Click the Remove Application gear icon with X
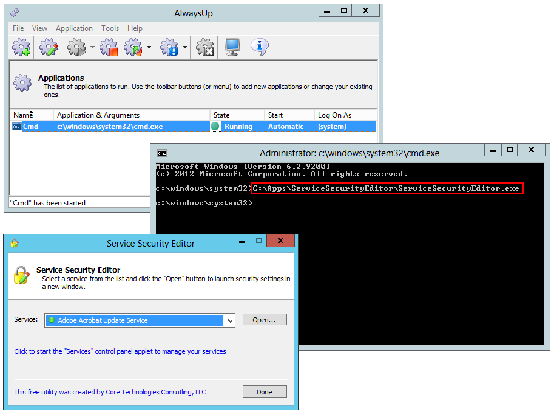This screenshot has width=554, height=415. [x=205, y=47]
